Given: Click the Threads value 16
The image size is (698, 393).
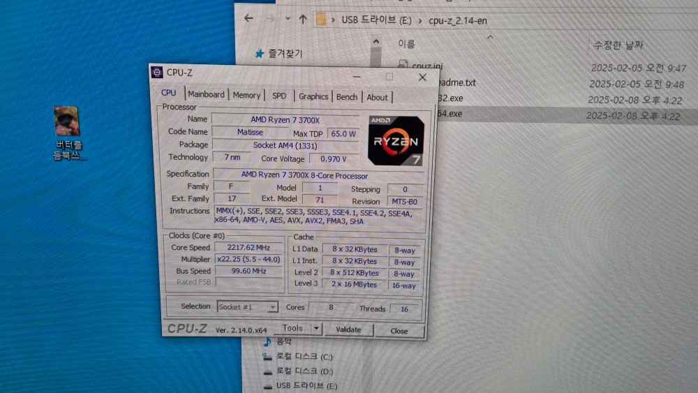Looking at the screenshot, I should pos(404,309).
